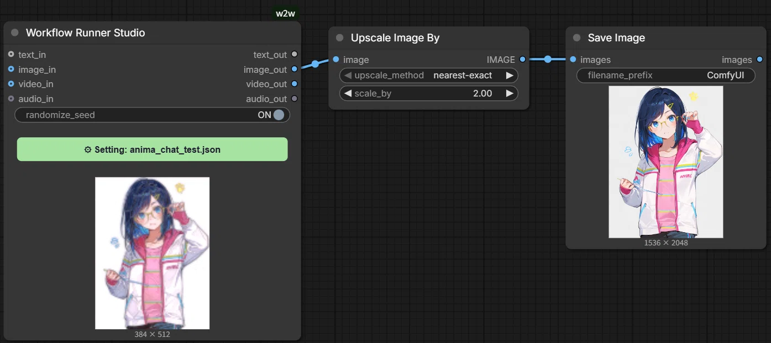Click the Upscale node IMAGE output socket
This screenshot has height=343, width=771.
(x=522, y=59)
